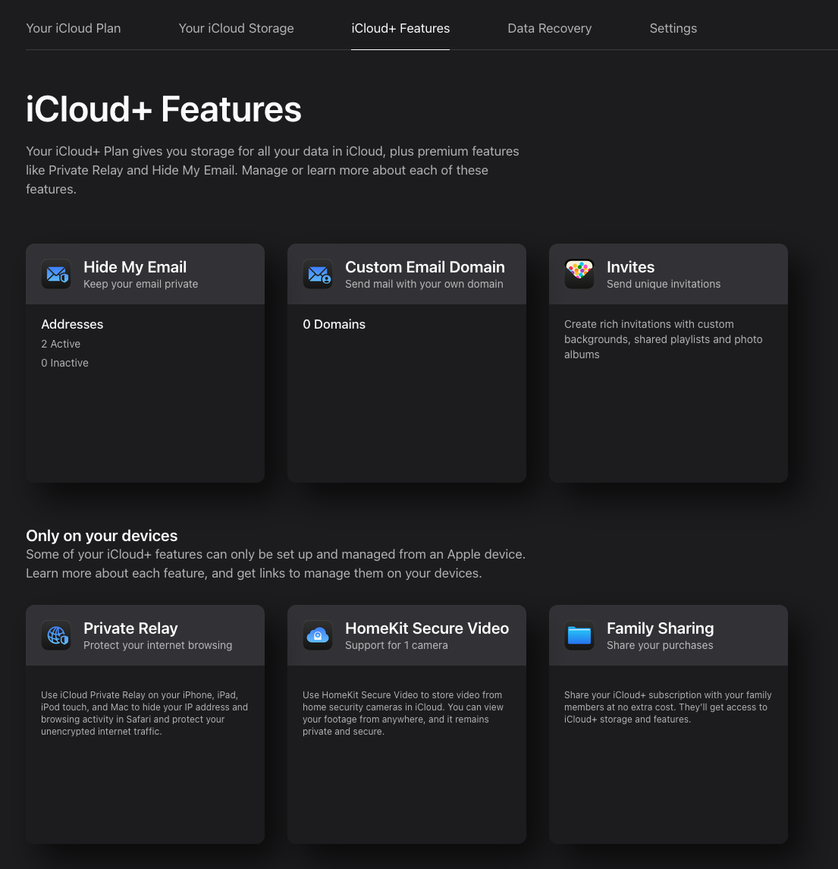The height and width of the screenshot is (869, 838).
Task: Click 'Keep your email private' subtitle
Action: point(141,285)
